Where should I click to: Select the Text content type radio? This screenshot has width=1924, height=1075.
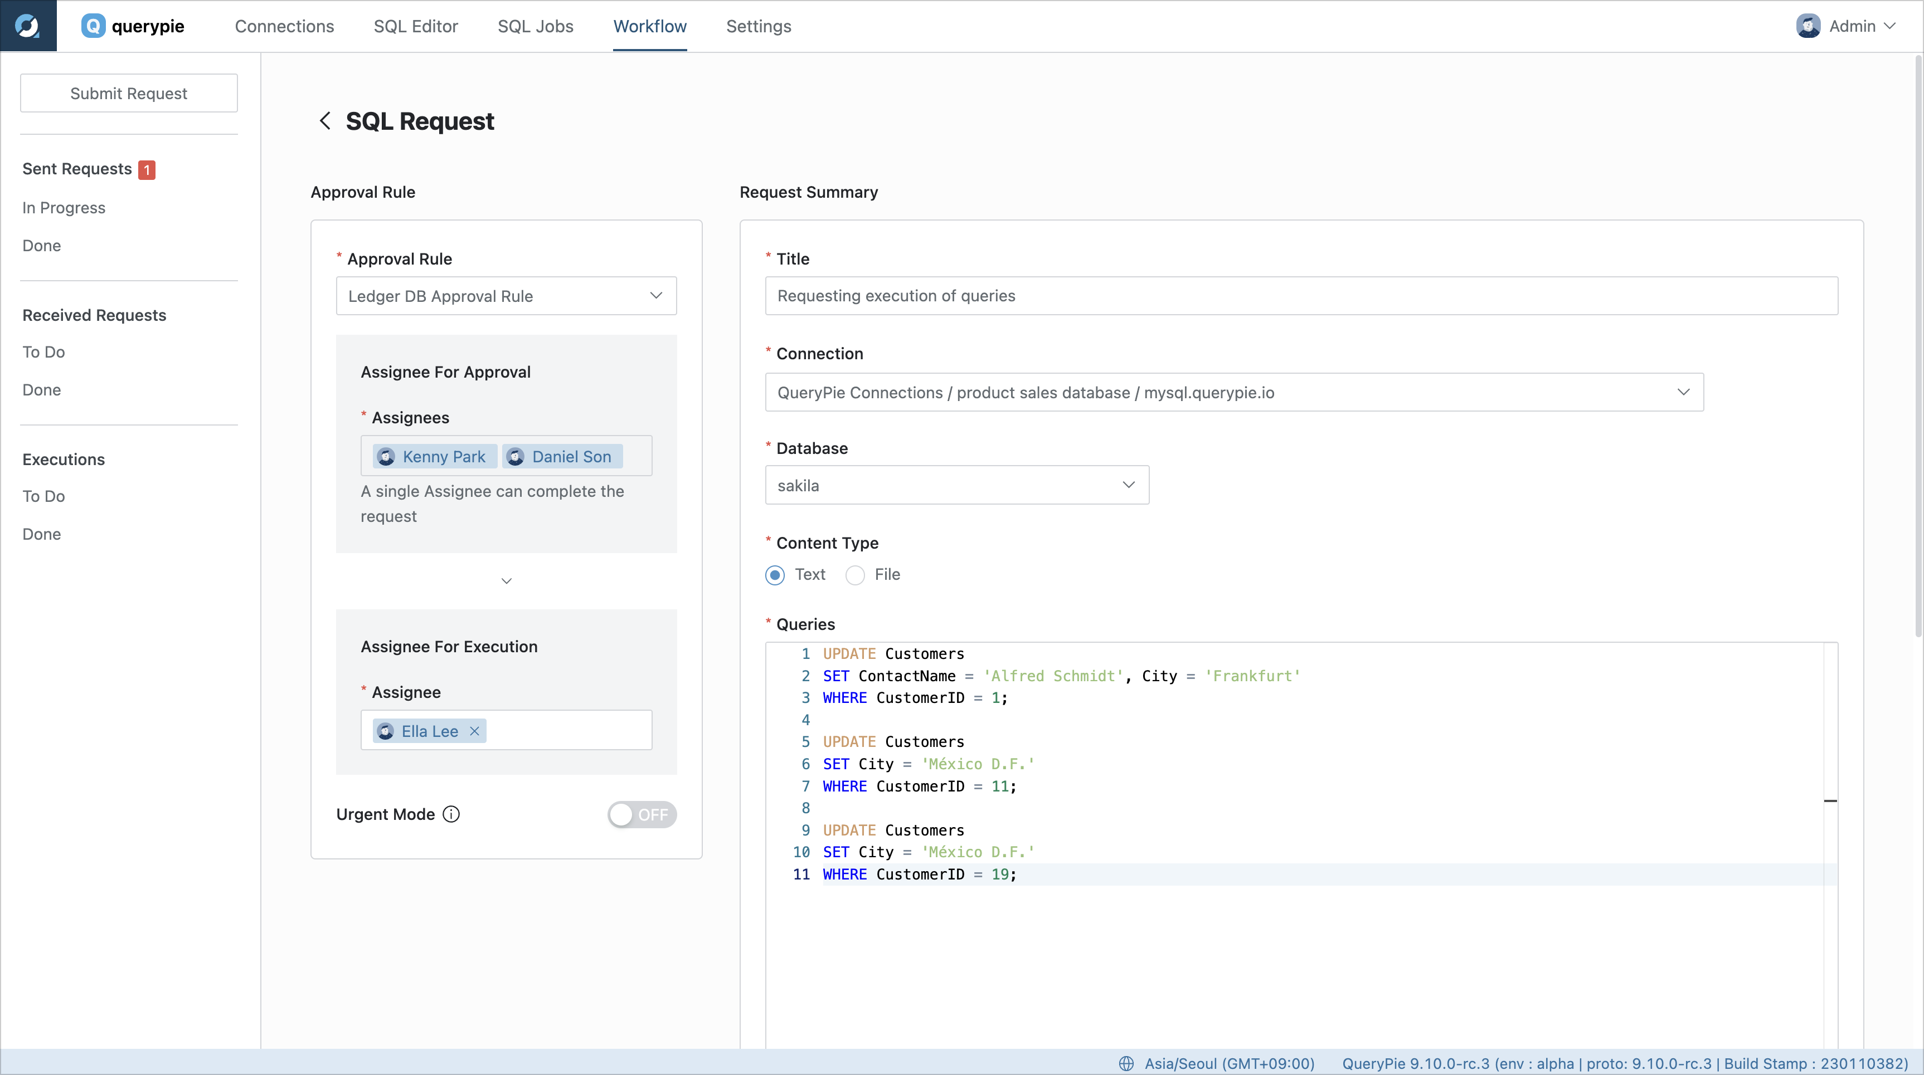[775, 575]
